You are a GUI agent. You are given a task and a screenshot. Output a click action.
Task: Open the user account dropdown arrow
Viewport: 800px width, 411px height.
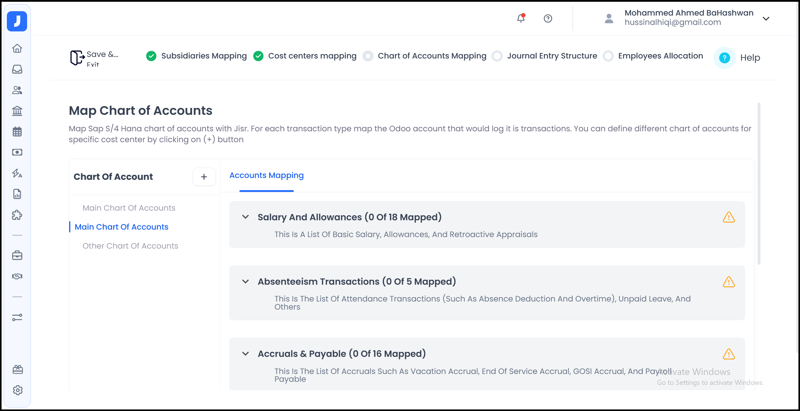pyautogui.click(x=766, y=19)
